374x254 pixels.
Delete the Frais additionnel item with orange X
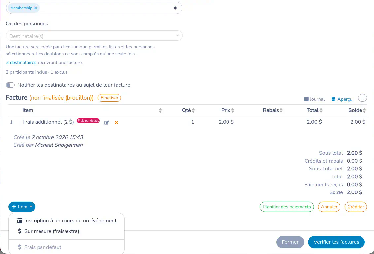click(117, 122)
